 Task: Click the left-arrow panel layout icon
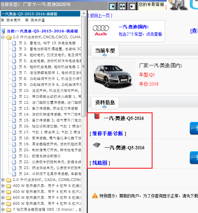(x=132, y=6)
